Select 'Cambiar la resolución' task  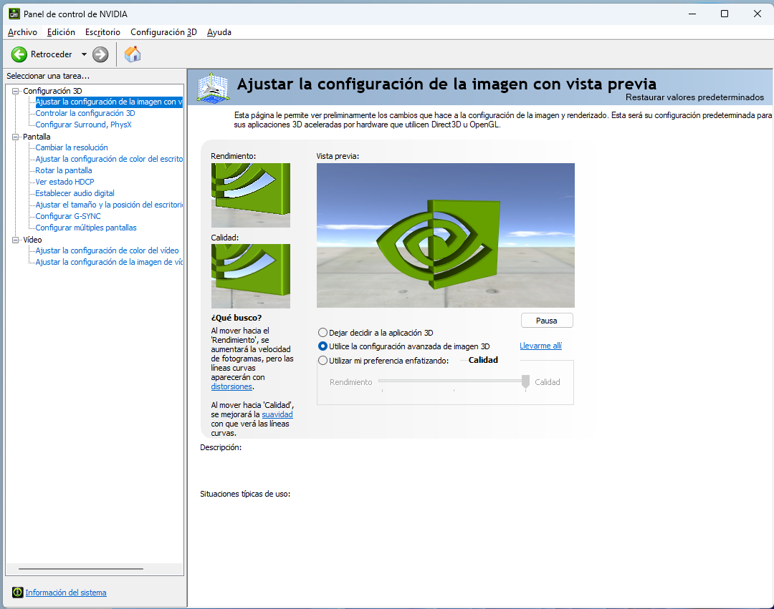[x=72, y=147]
